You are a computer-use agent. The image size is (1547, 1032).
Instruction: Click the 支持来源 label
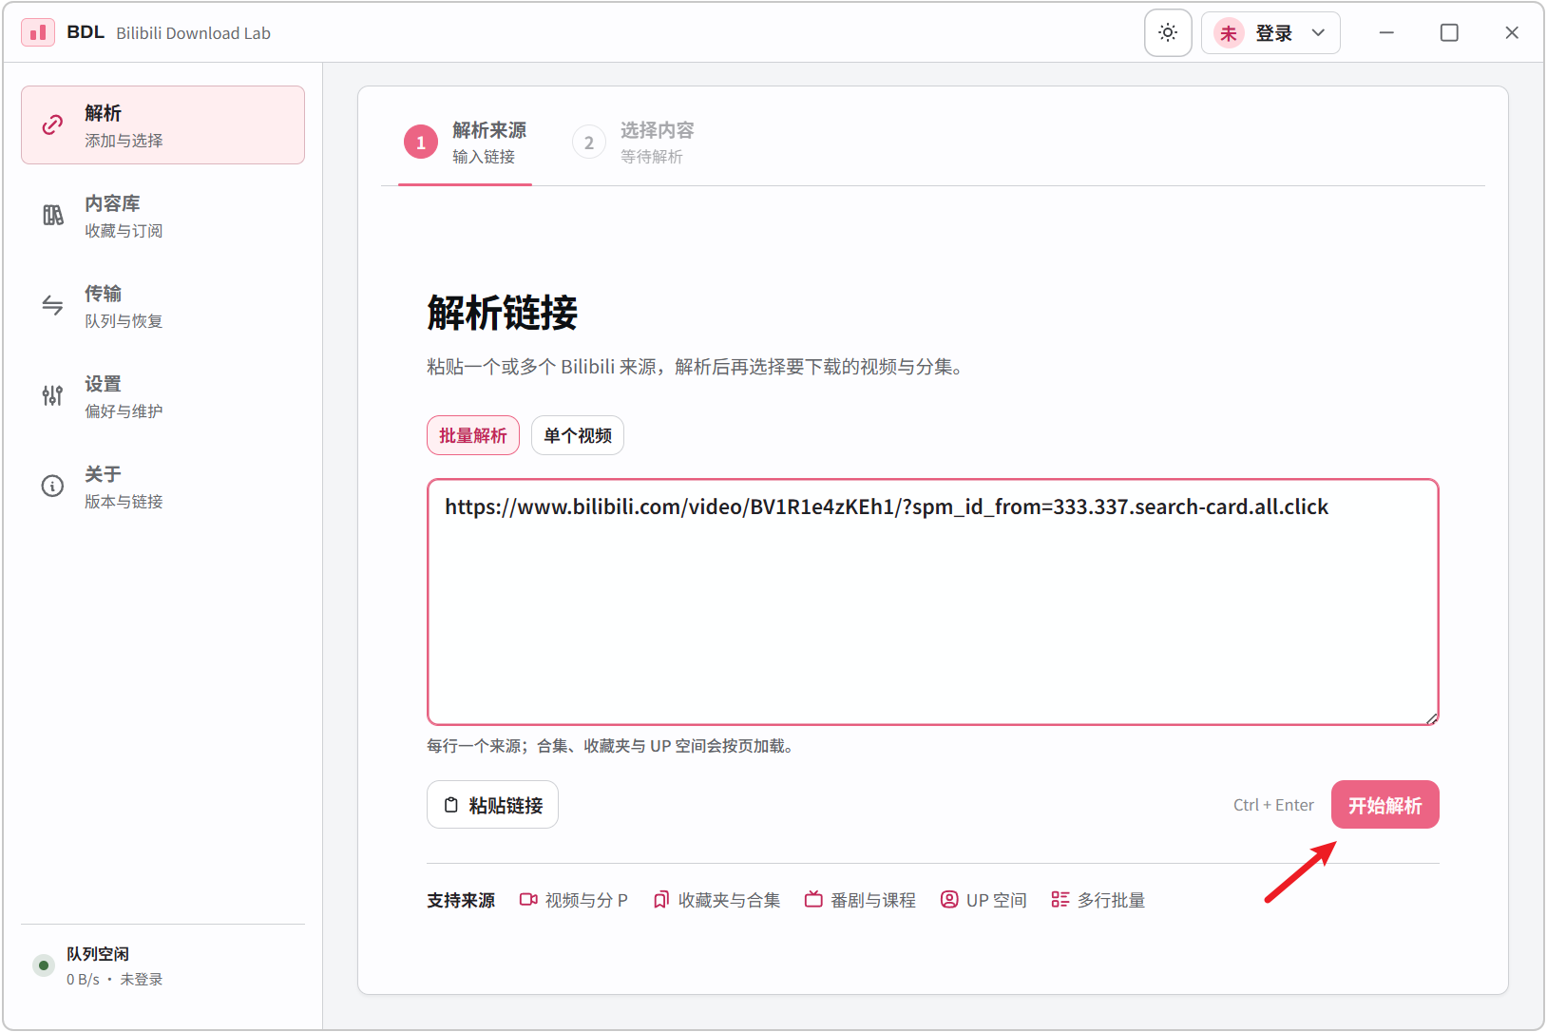461,900
